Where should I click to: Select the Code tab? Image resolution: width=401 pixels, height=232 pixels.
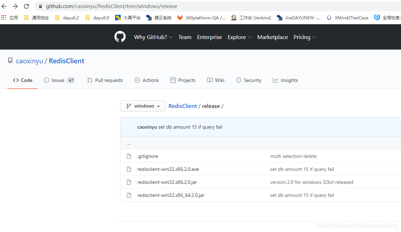coord(23,80)
